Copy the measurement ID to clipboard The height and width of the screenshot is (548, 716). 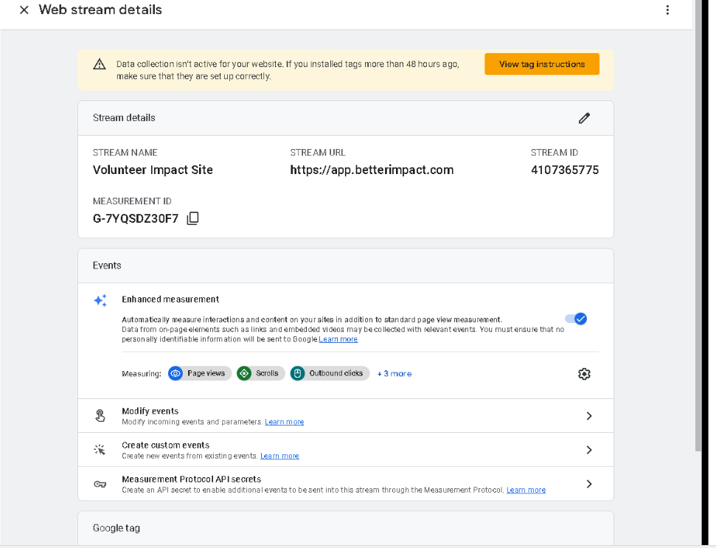click(x=192, y=218)
